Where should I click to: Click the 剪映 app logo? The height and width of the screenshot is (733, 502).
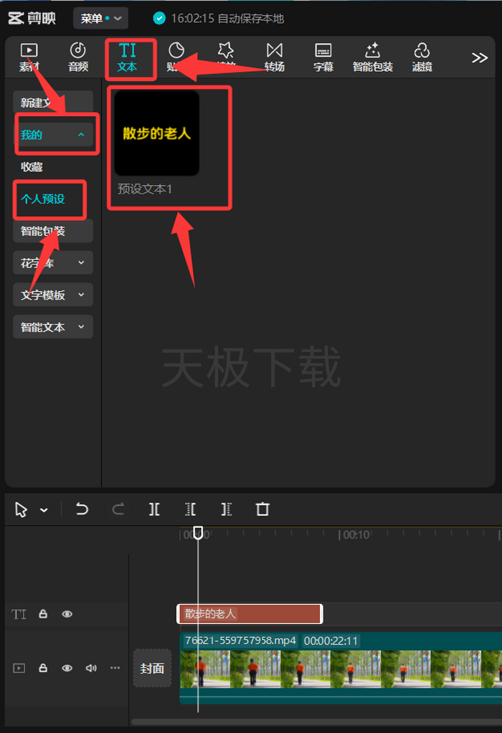click(32, 18)
